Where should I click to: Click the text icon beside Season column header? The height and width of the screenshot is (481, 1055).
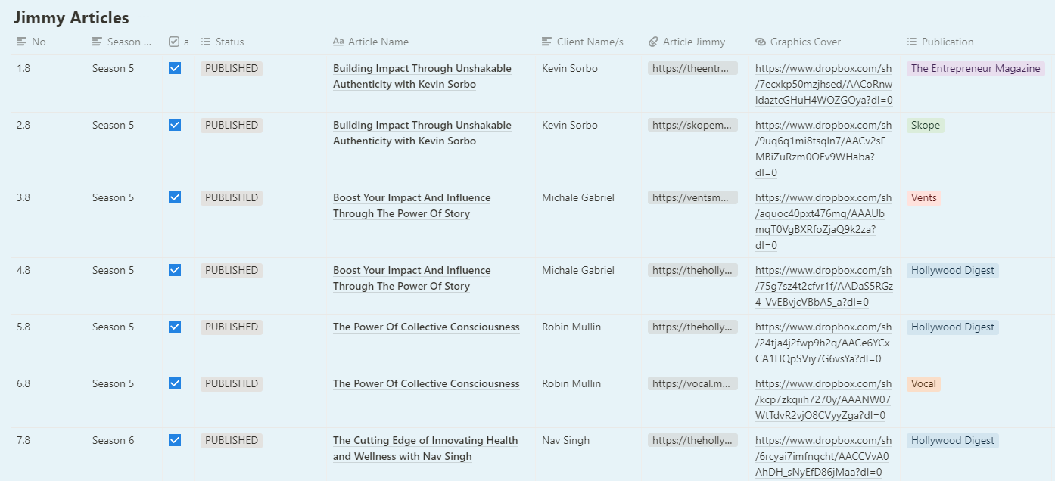click(x=97, y=42)
